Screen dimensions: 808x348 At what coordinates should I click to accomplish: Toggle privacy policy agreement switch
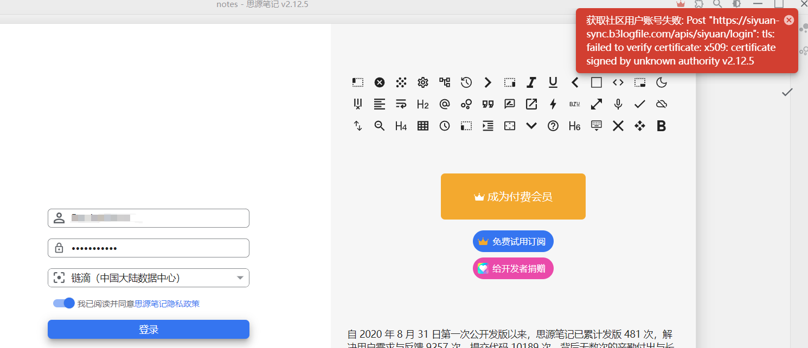64,304
